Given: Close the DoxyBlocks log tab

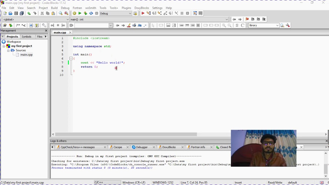Looking at the screenshot, I should point(182,147).
